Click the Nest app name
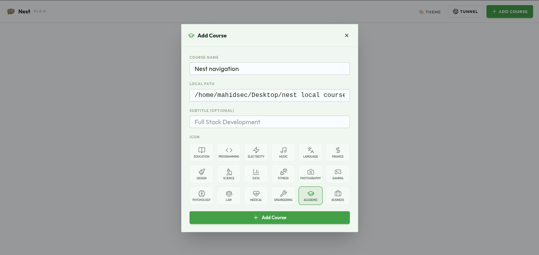The image size is (539, 255). (x=24, y=11)
